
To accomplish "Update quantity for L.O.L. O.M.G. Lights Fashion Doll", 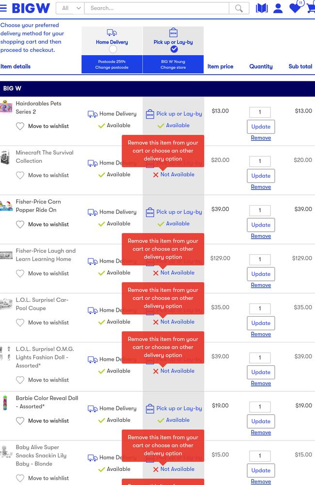I will click(x=261, y=372).
